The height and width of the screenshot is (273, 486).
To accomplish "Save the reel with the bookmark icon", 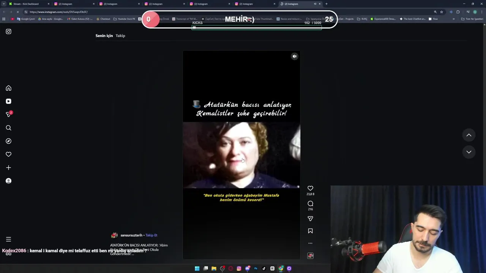I will pos(310,231).
